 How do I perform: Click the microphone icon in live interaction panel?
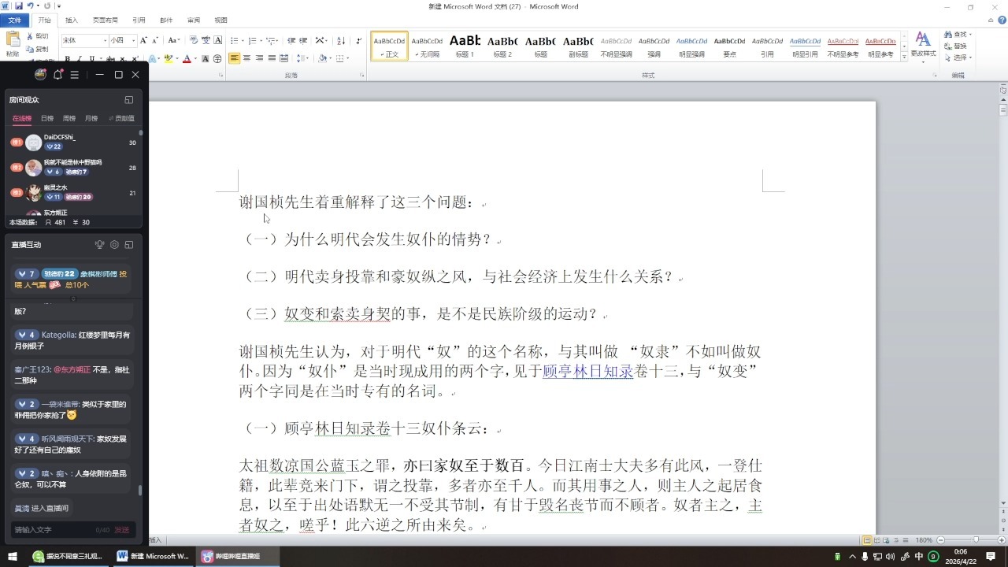[x=100, y=245]
